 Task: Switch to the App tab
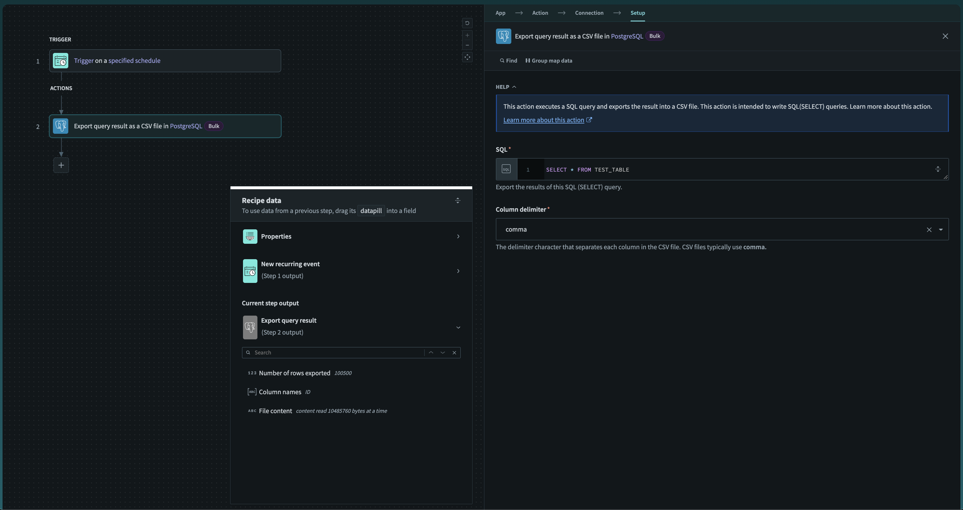(x=500, y=12)
